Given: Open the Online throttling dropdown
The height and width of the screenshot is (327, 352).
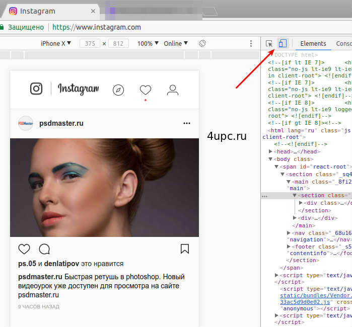Looking at the screenshot, I should coord(176,43).
